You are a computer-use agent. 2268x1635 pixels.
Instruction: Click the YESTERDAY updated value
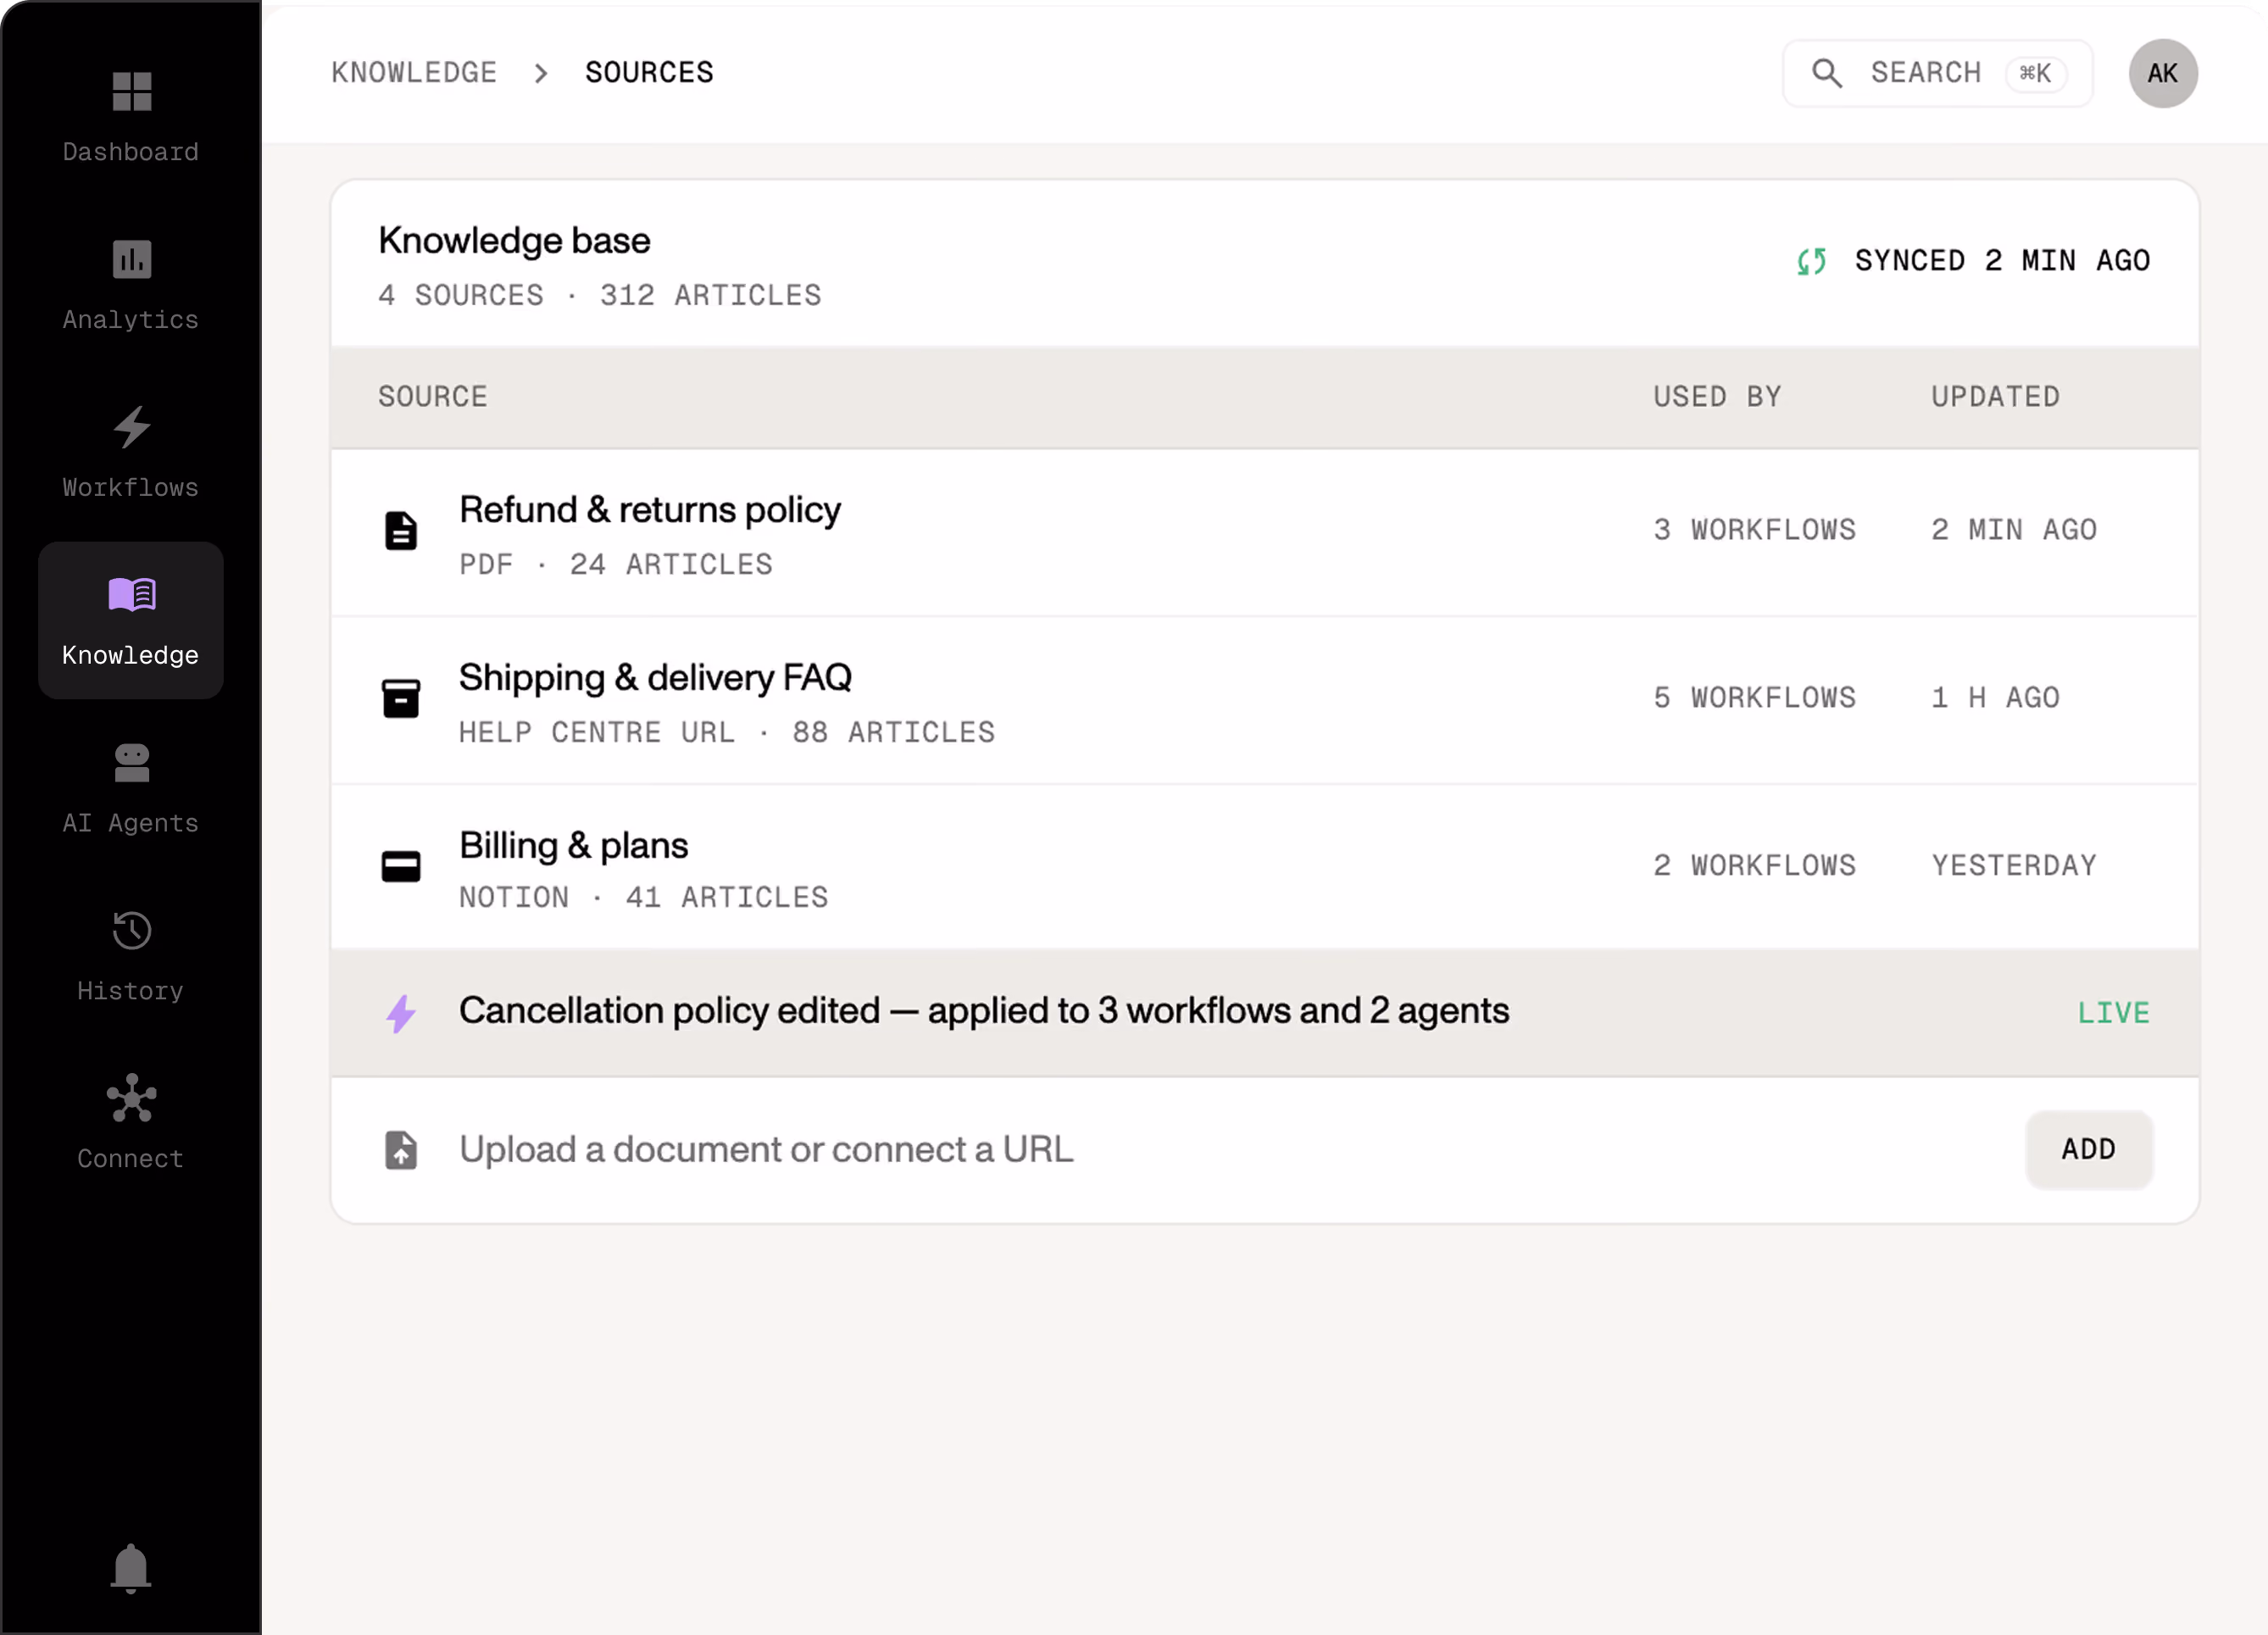click(2014, 866)
